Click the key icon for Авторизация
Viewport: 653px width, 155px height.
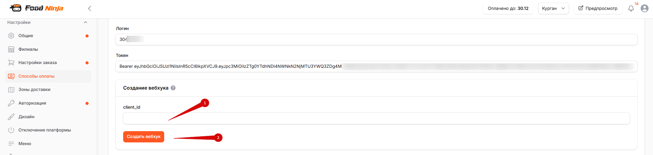(11, 103)
